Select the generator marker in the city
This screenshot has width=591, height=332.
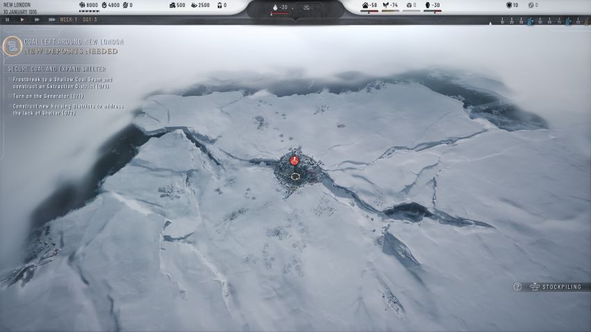294,161
